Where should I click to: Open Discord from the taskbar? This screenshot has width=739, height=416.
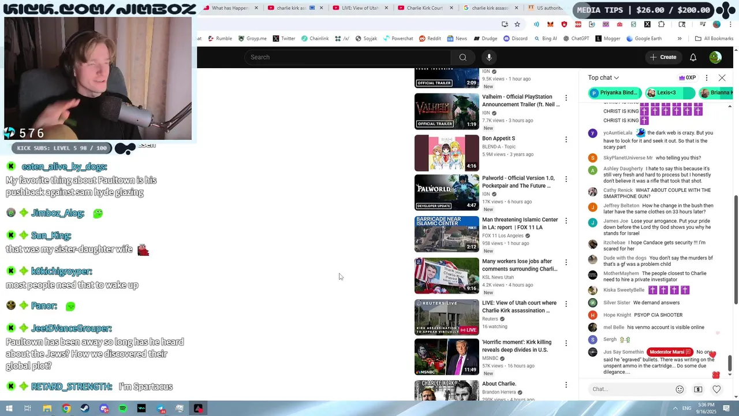click(104, 408)
